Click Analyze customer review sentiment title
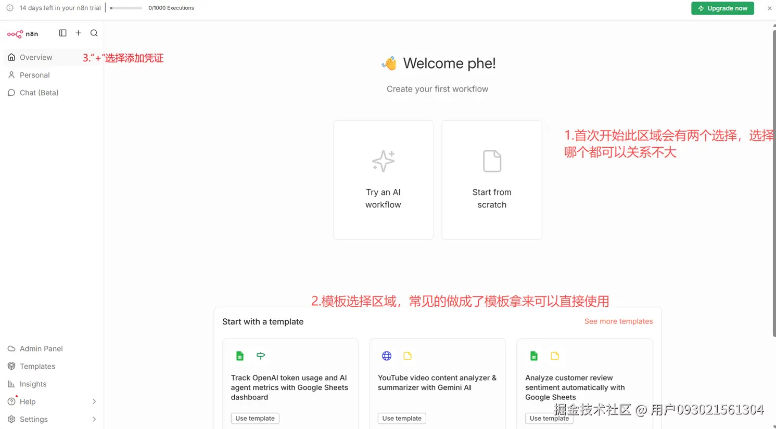This screenshot has width=776, height=429. 575,387
